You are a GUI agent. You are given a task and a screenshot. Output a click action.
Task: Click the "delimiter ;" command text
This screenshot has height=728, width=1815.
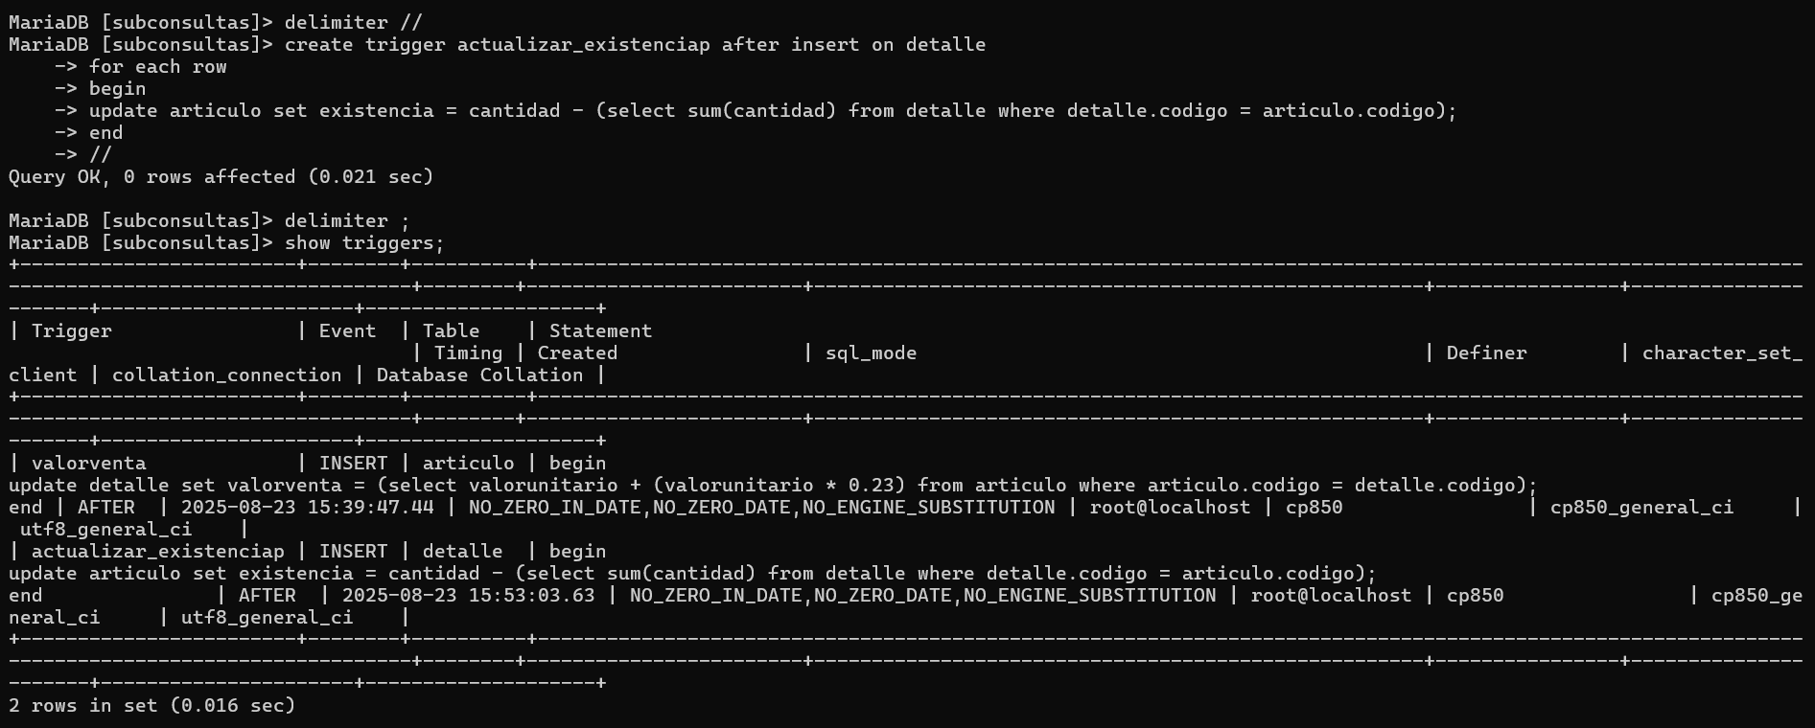click(x=347, y=220)
